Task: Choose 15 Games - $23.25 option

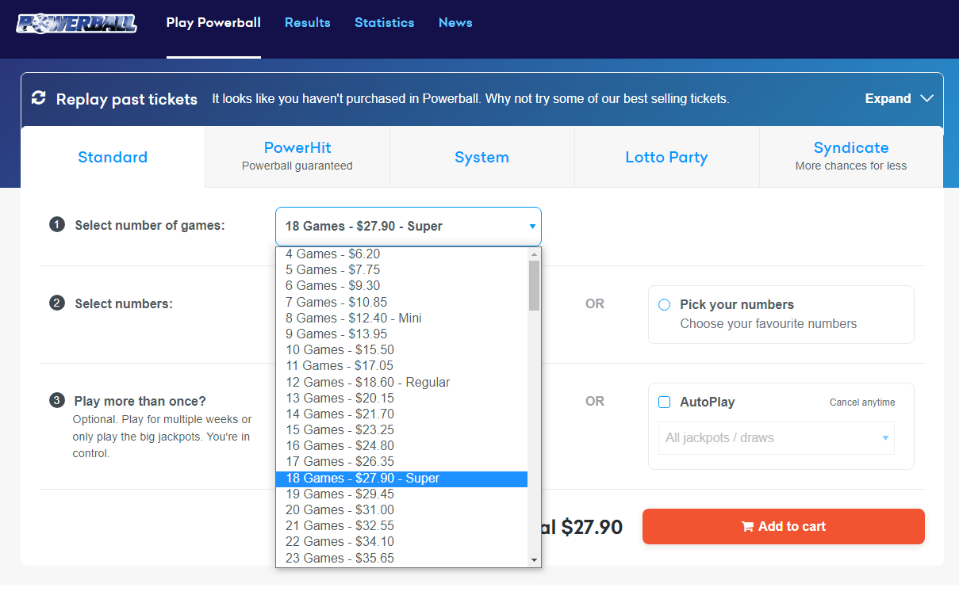Action: (401, 429)
